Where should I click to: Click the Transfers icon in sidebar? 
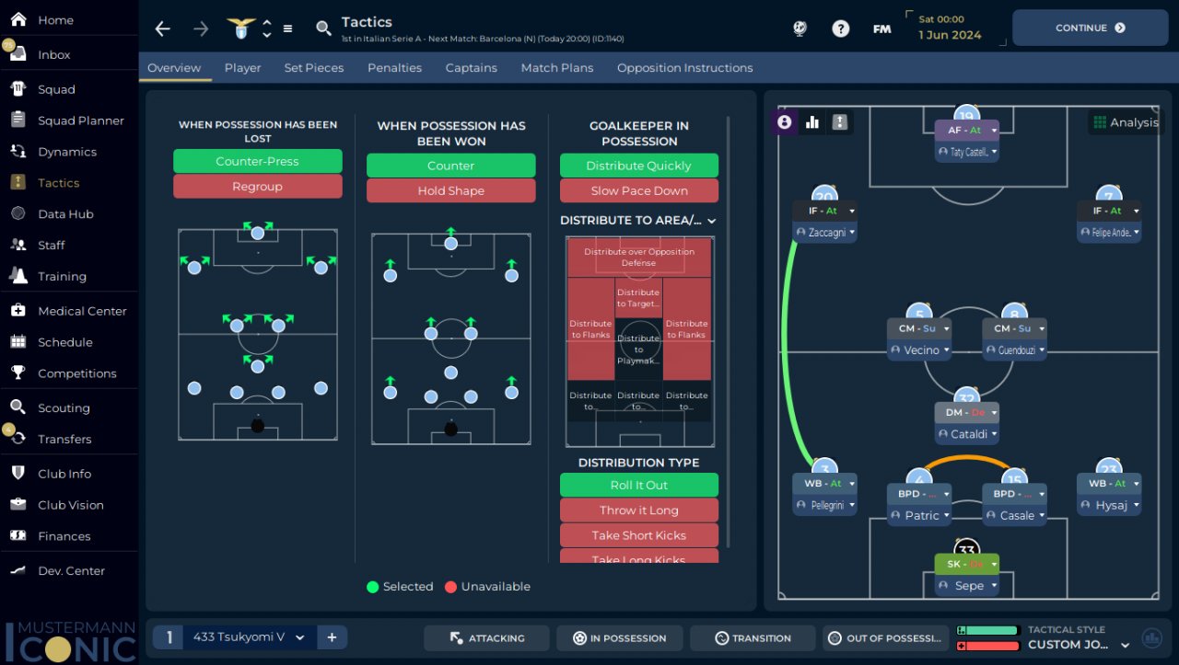(18, 439)
